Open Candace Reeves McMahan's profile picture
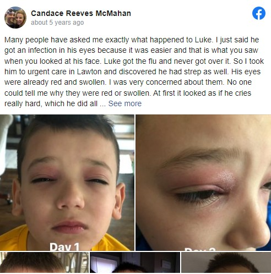This screenshot has width=271, height=274. tap(15, 18)
